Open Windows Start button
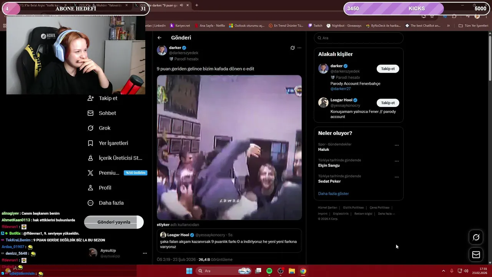This screenshot has width=492, height=277. click(189, 271)
